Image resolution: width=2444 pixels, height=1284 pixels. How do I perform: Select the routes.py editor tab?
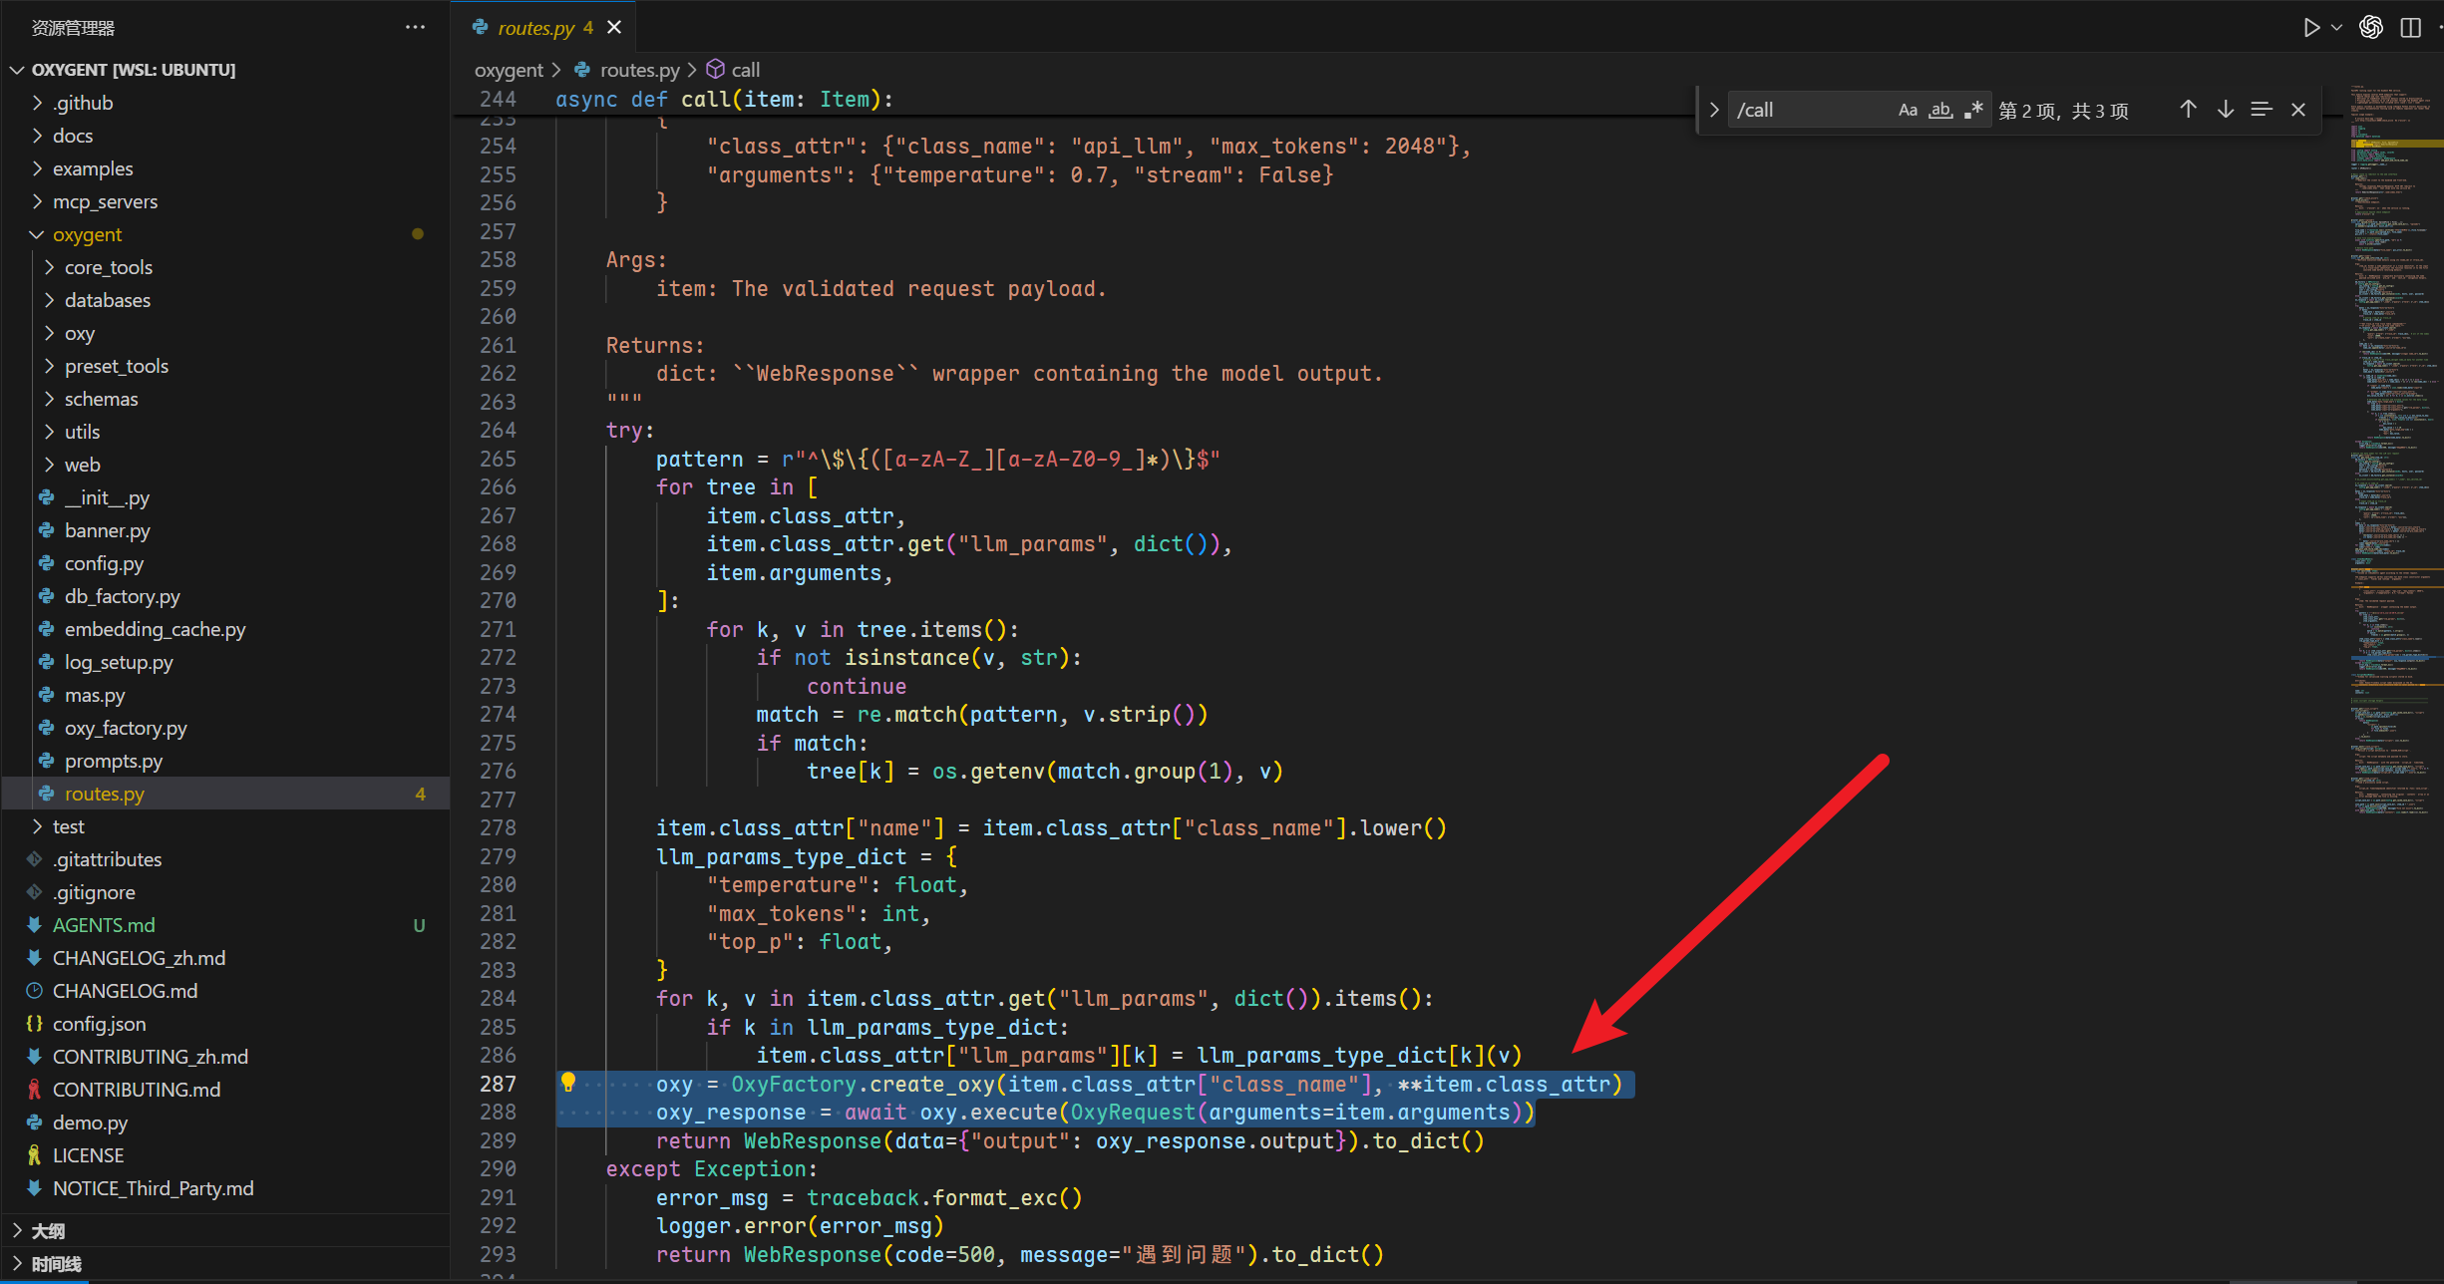point(536,28)
